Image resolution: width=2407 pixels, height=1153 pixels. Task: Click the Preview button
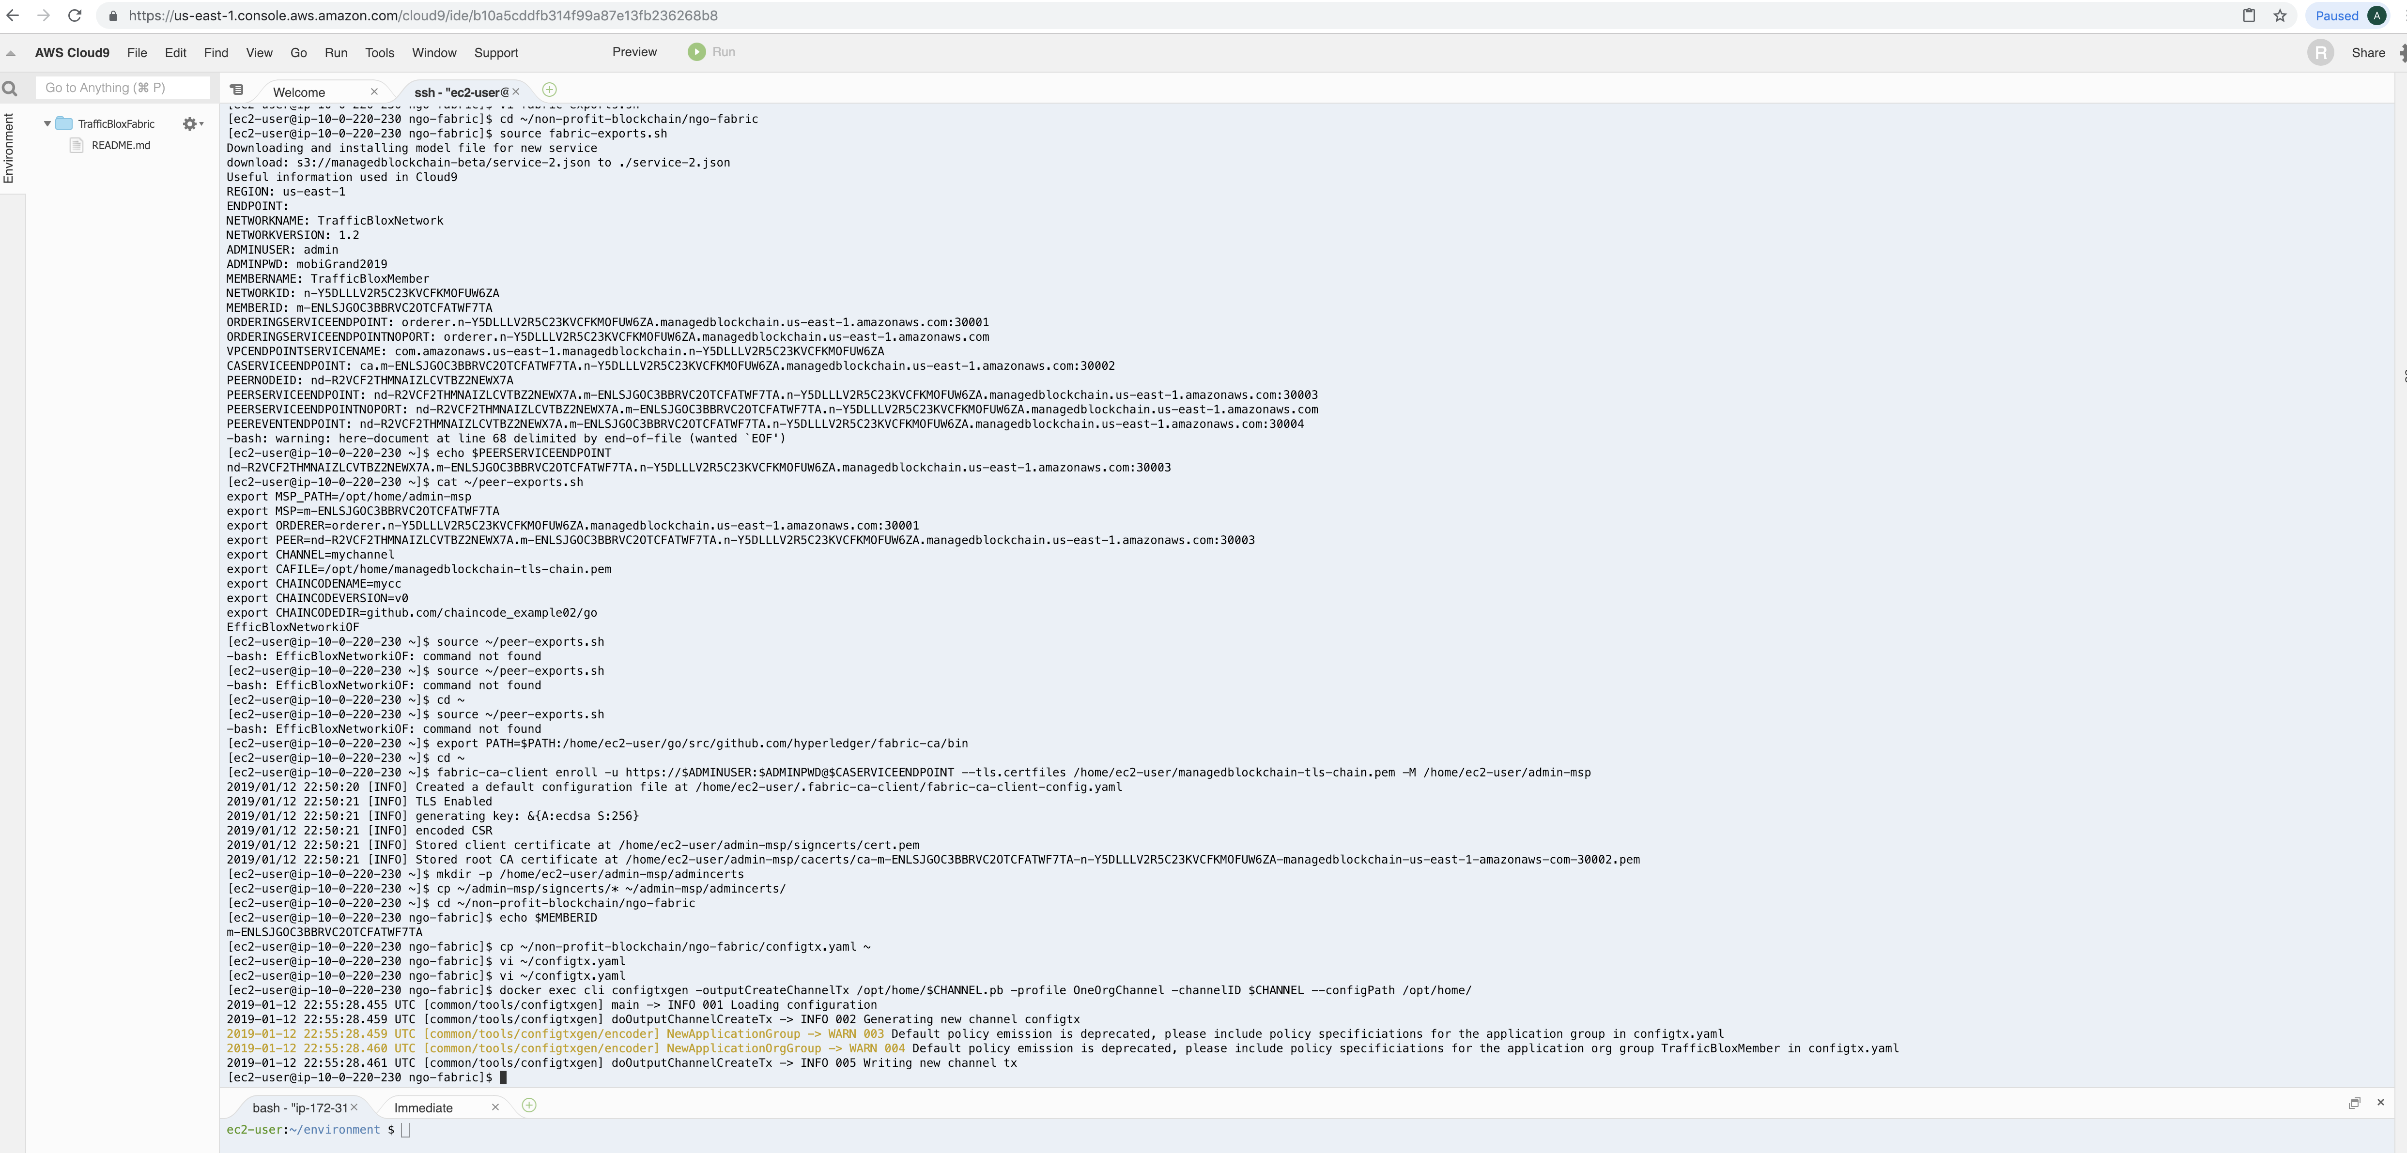pyautogui.click(x=634, y=52)
